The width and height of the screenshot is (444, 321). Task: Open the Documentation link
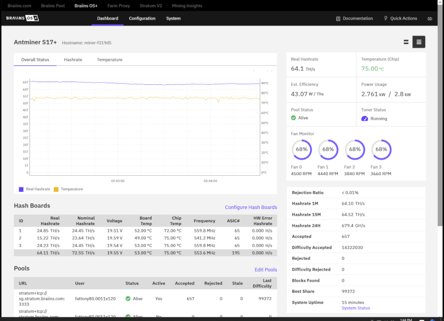point(357,18)
